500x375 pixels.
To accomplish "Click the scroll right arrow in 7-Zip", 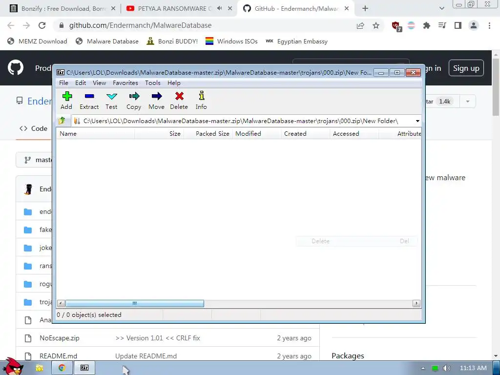I will tap(416, 303).
